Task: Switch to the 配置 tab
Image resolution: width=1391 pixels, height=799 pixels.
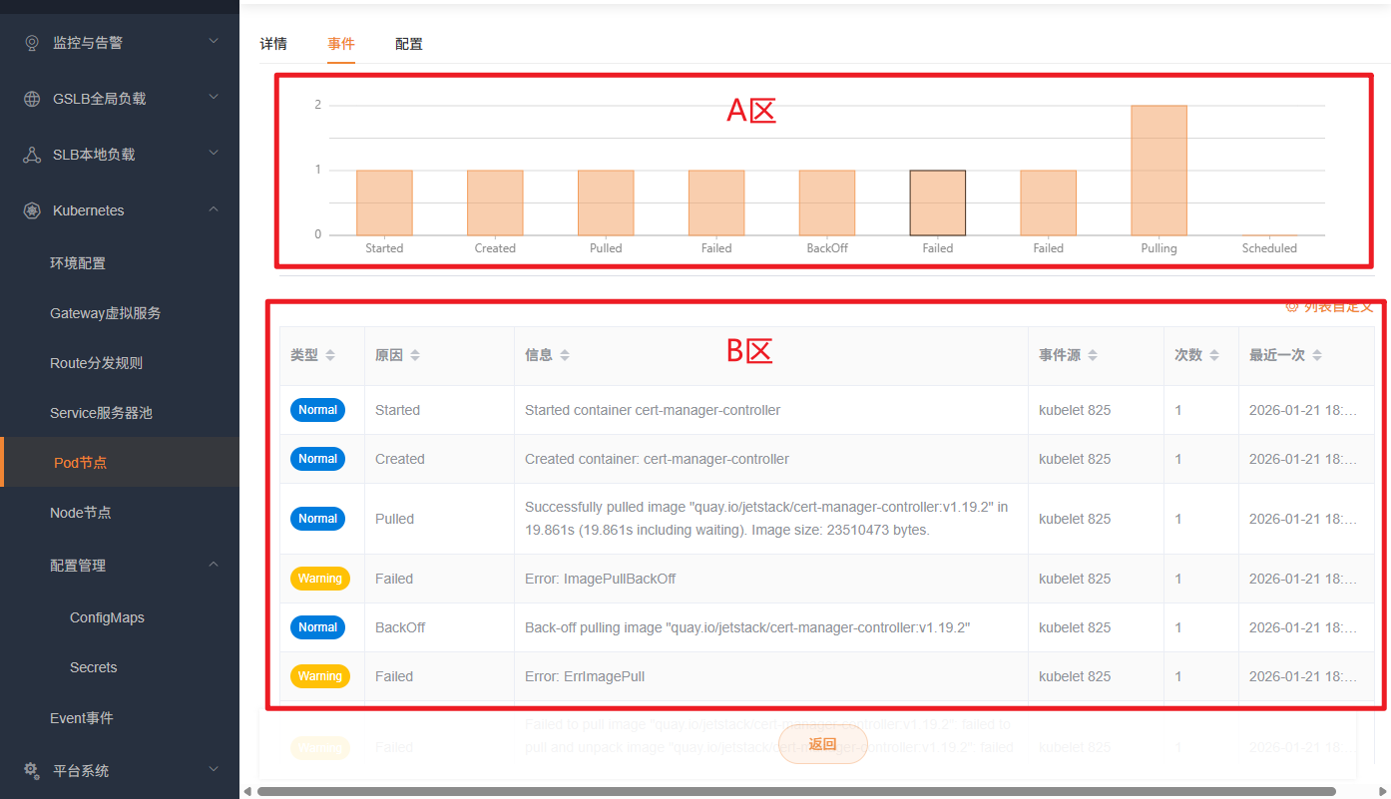Action: coord(409,44)
